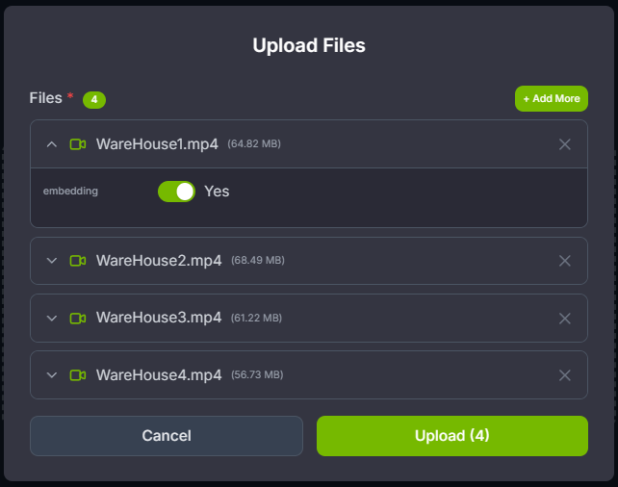Viewport: 618px width, 487px height.
Task: Disable the embedding toggle switch
Action: (176, 192)
